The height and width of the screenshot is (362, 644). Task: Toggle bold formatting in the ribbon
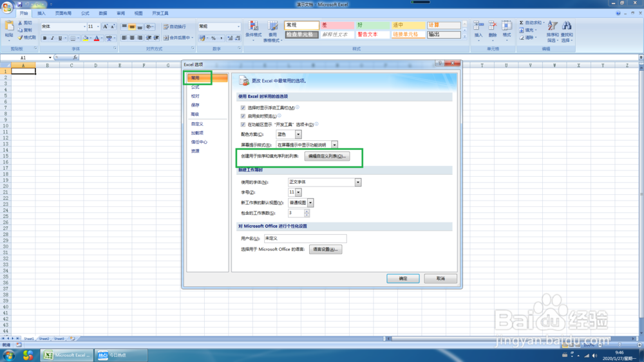pos(45,38)
